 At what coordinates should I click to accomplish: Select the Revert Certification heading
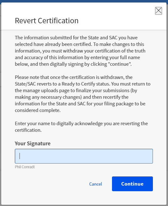coord(47,21)
